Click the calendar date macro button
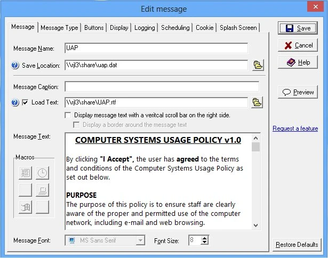This screenshot has width=328, height=258. tap(26, 173)
